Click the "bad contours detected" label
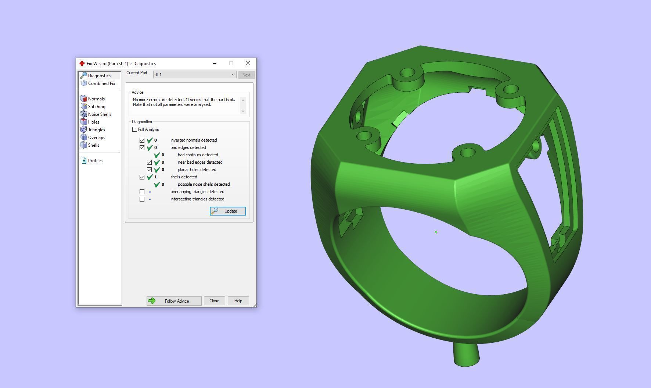Screen dimensions: 651x388 (198, 155)
